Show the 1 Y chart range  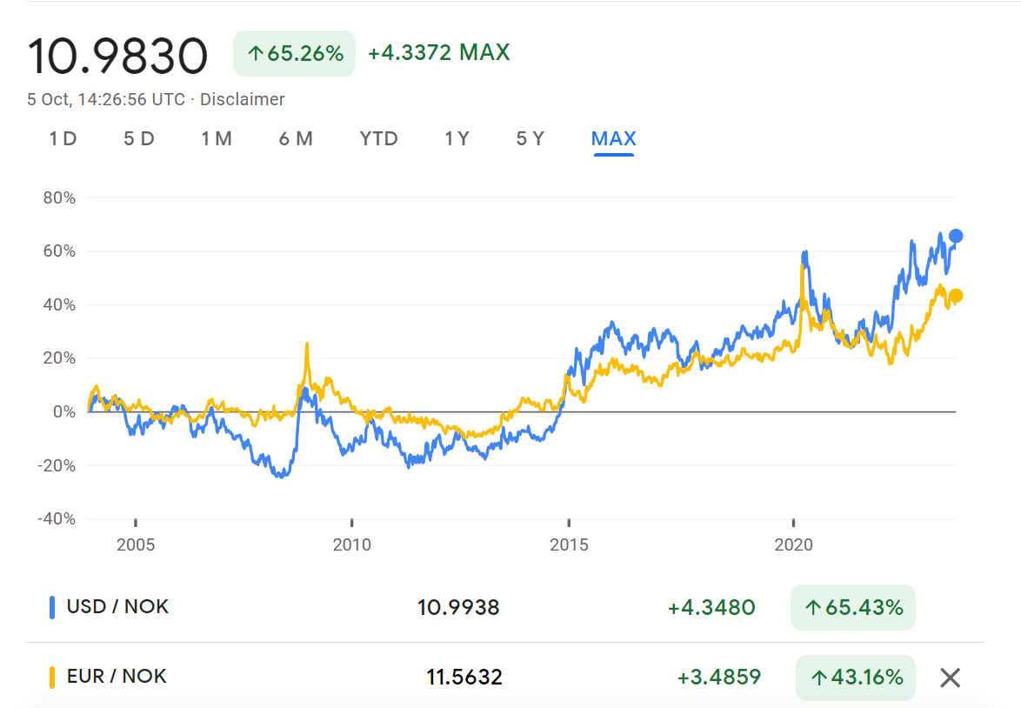coord(457,139)
